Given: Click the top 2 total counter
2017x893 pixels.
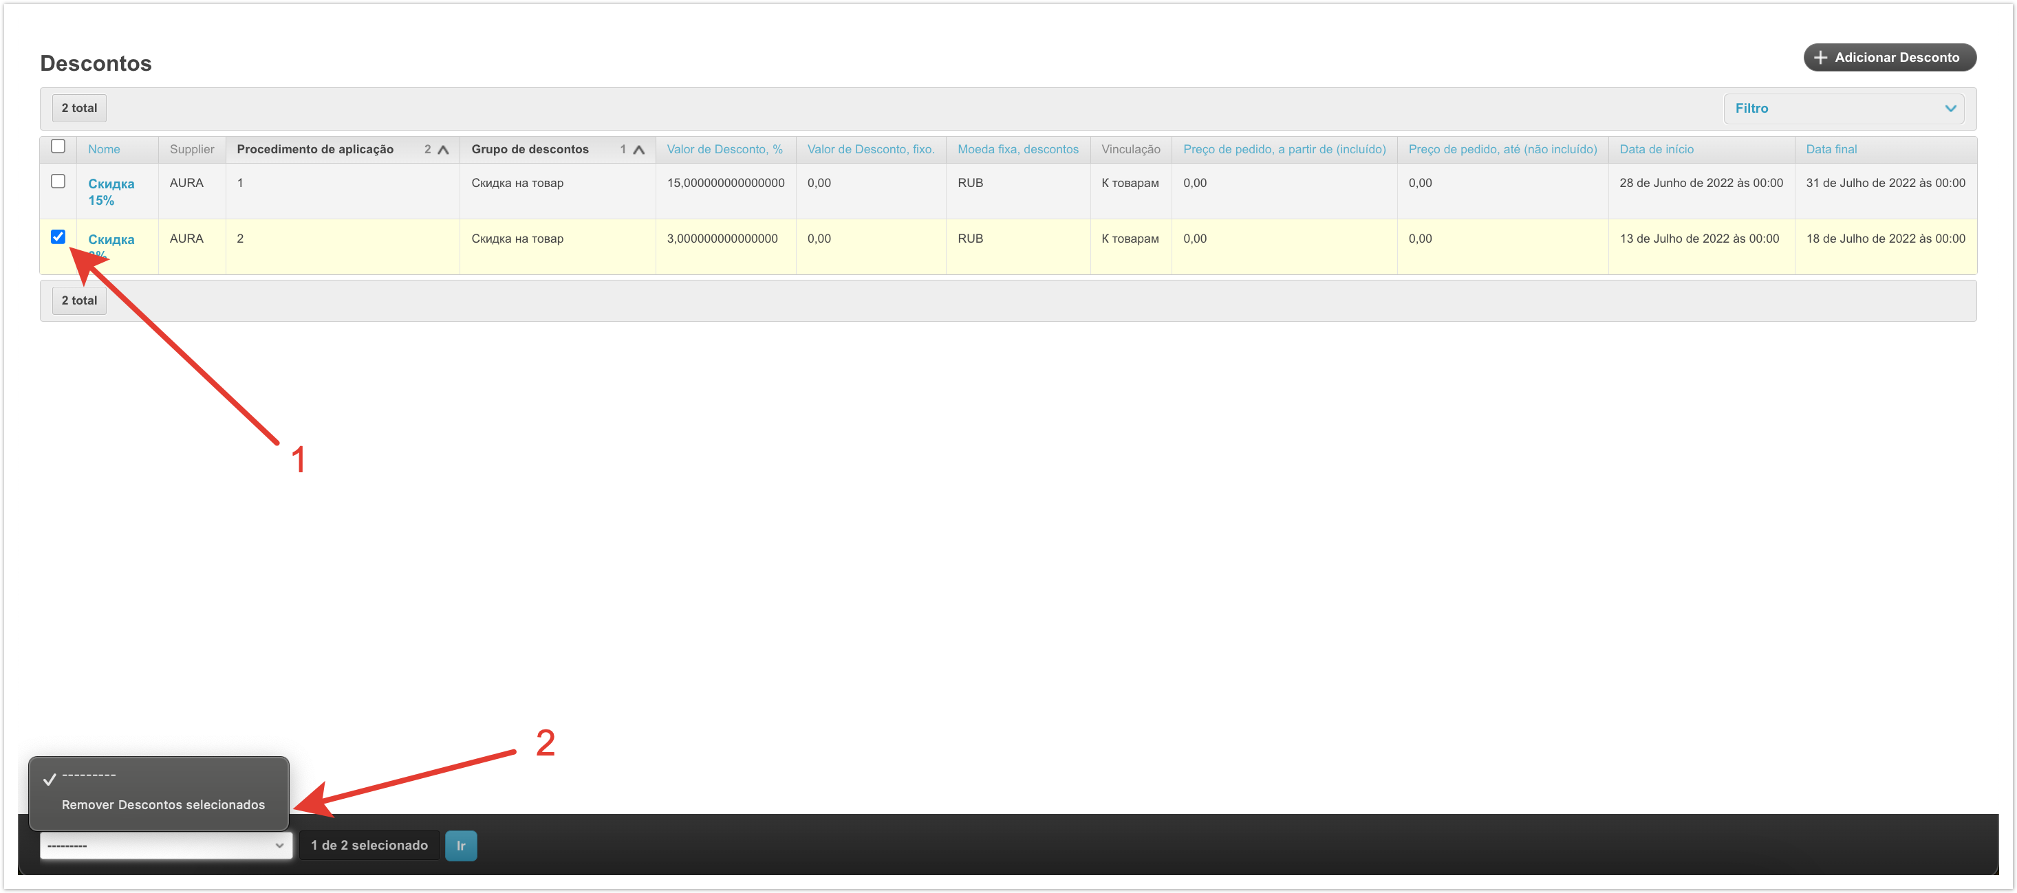Looking at the screenshot, I should click(x=79, y=108).
